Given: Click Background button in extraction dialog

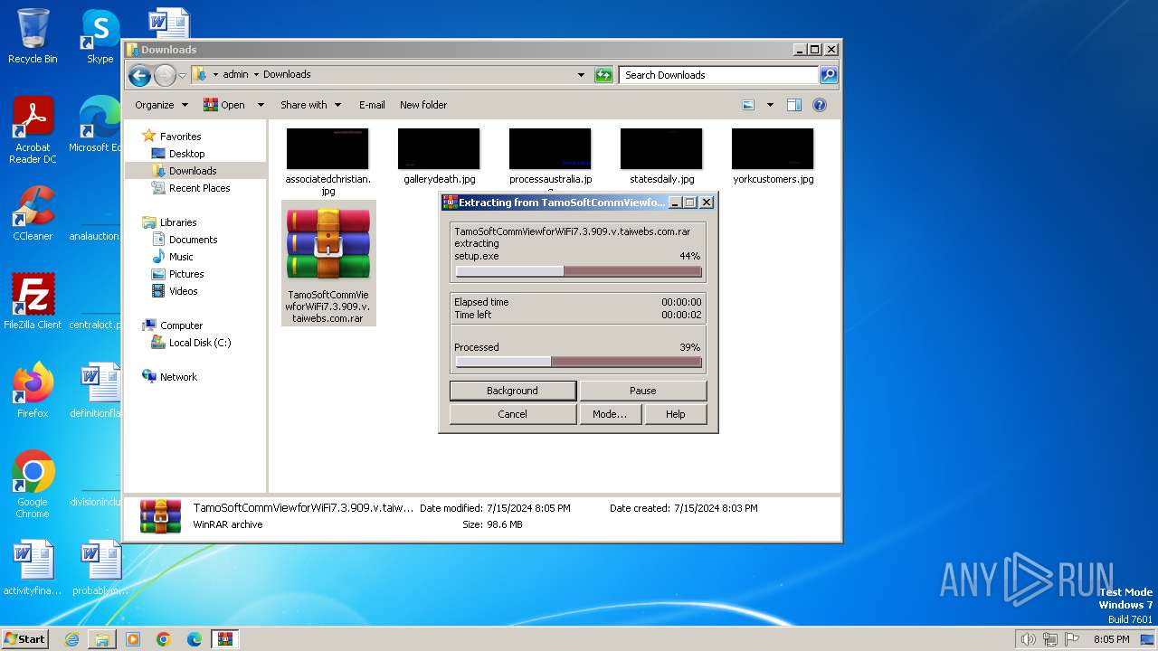Looking at the screenshot, I should (512, 391).
